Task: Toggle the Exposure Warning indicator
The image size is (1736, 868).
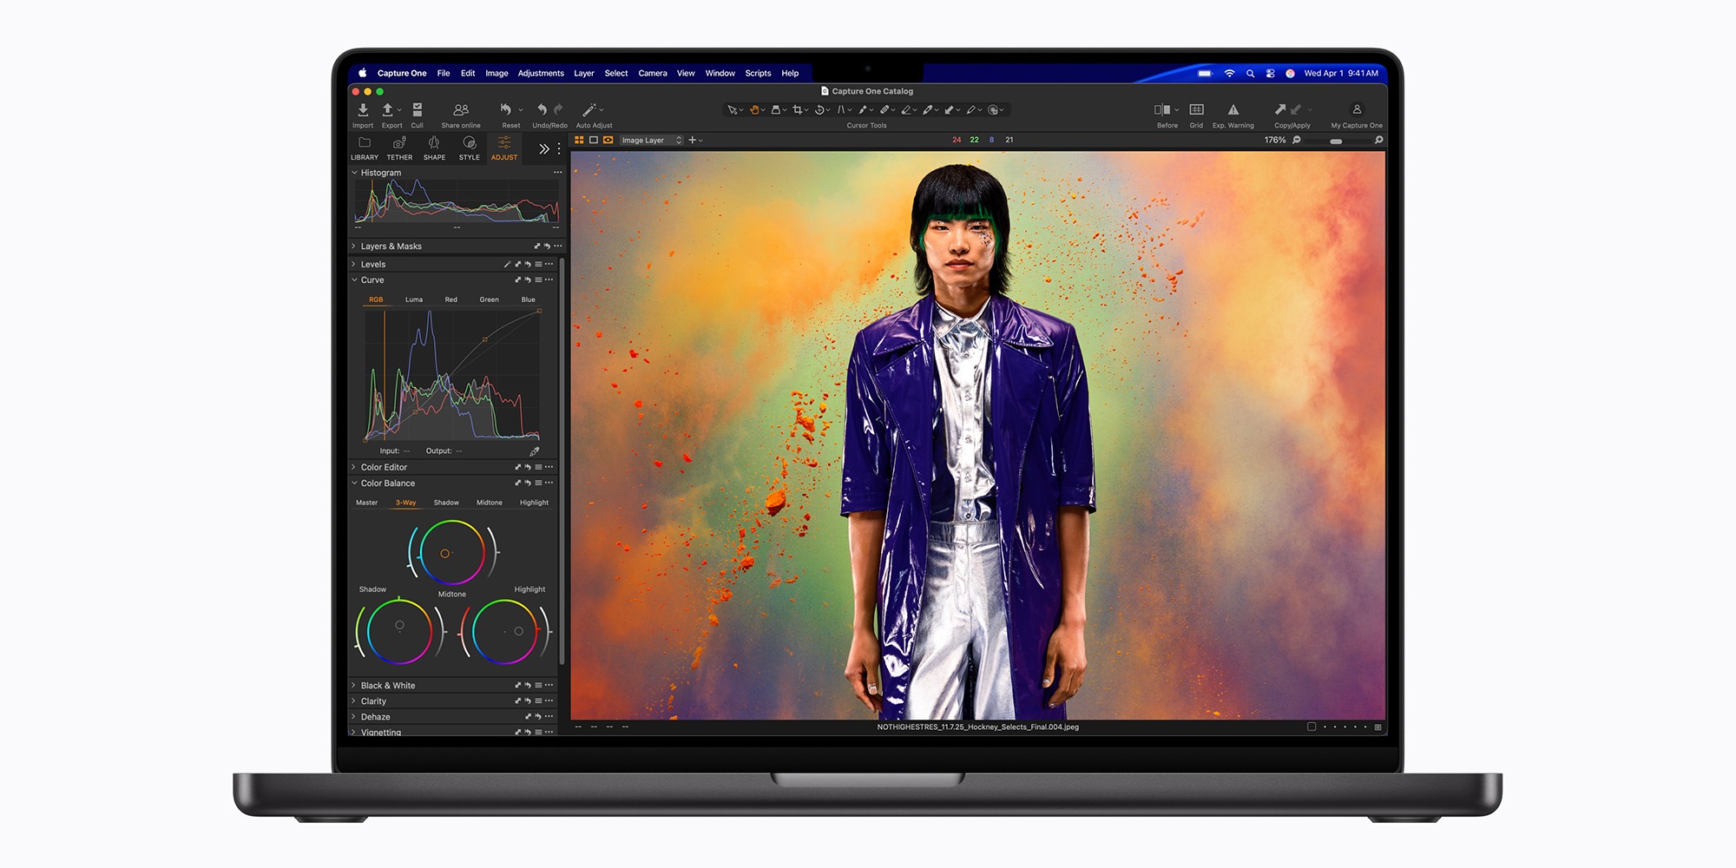Action: [1233, 110]
